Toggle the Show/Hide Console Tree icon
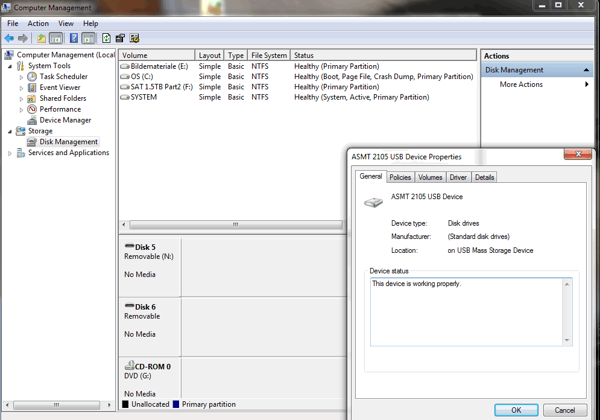This screenshot has width=600, height=420. click(x=56, y=38)
